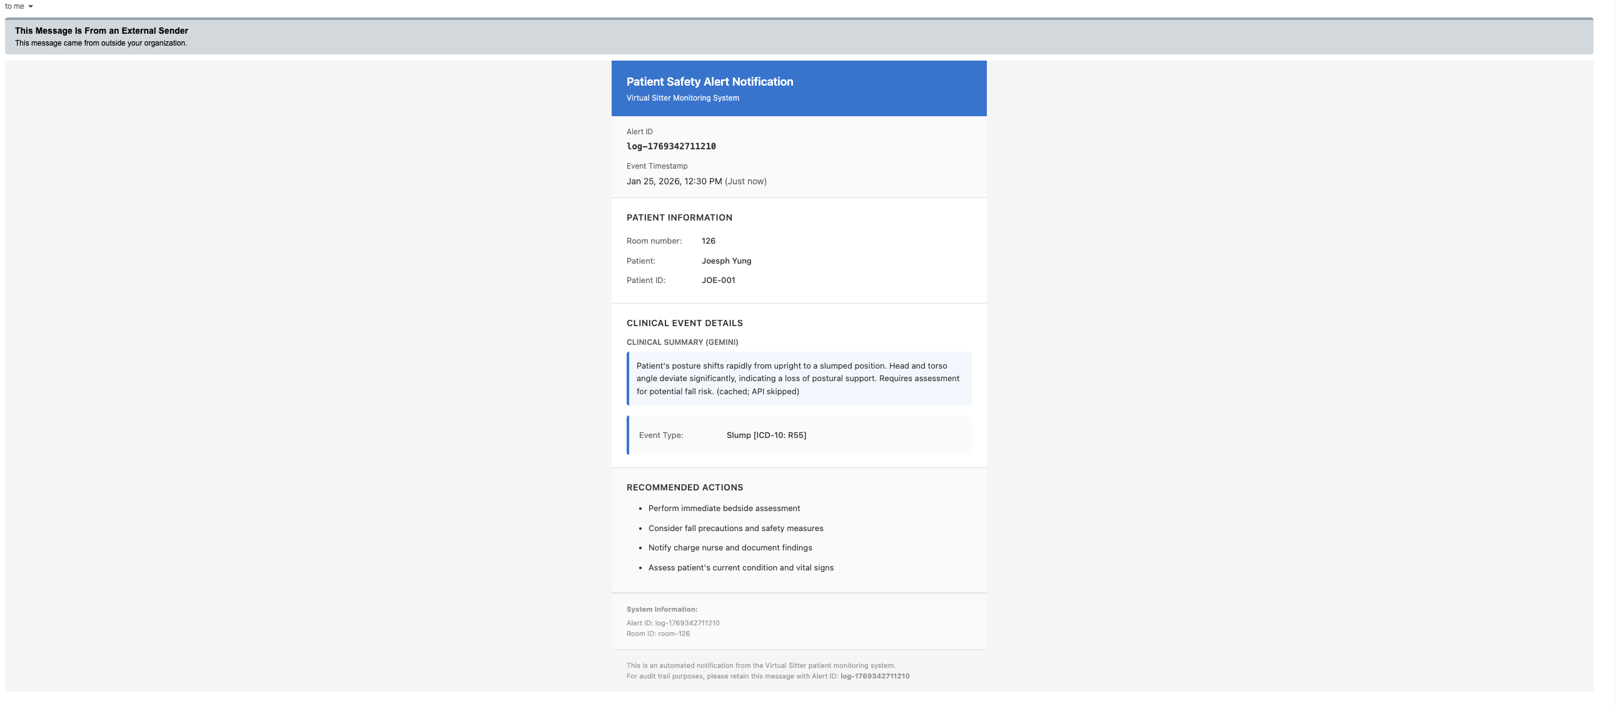This screenshot has width=1616, height=706.
Task: Click the RECOMMENDED ACTIONS heading
Action: (684, 487)
